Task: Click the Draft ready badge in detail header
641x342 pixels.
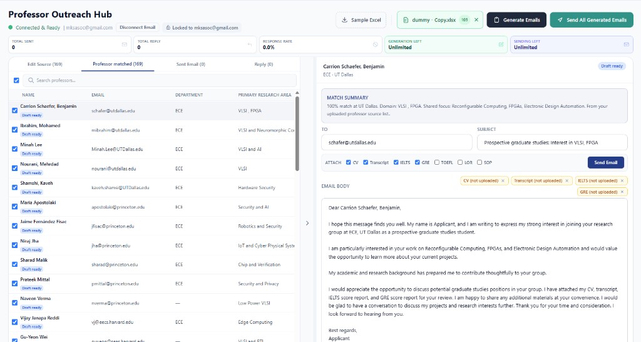Action: [x=612, y=66]
